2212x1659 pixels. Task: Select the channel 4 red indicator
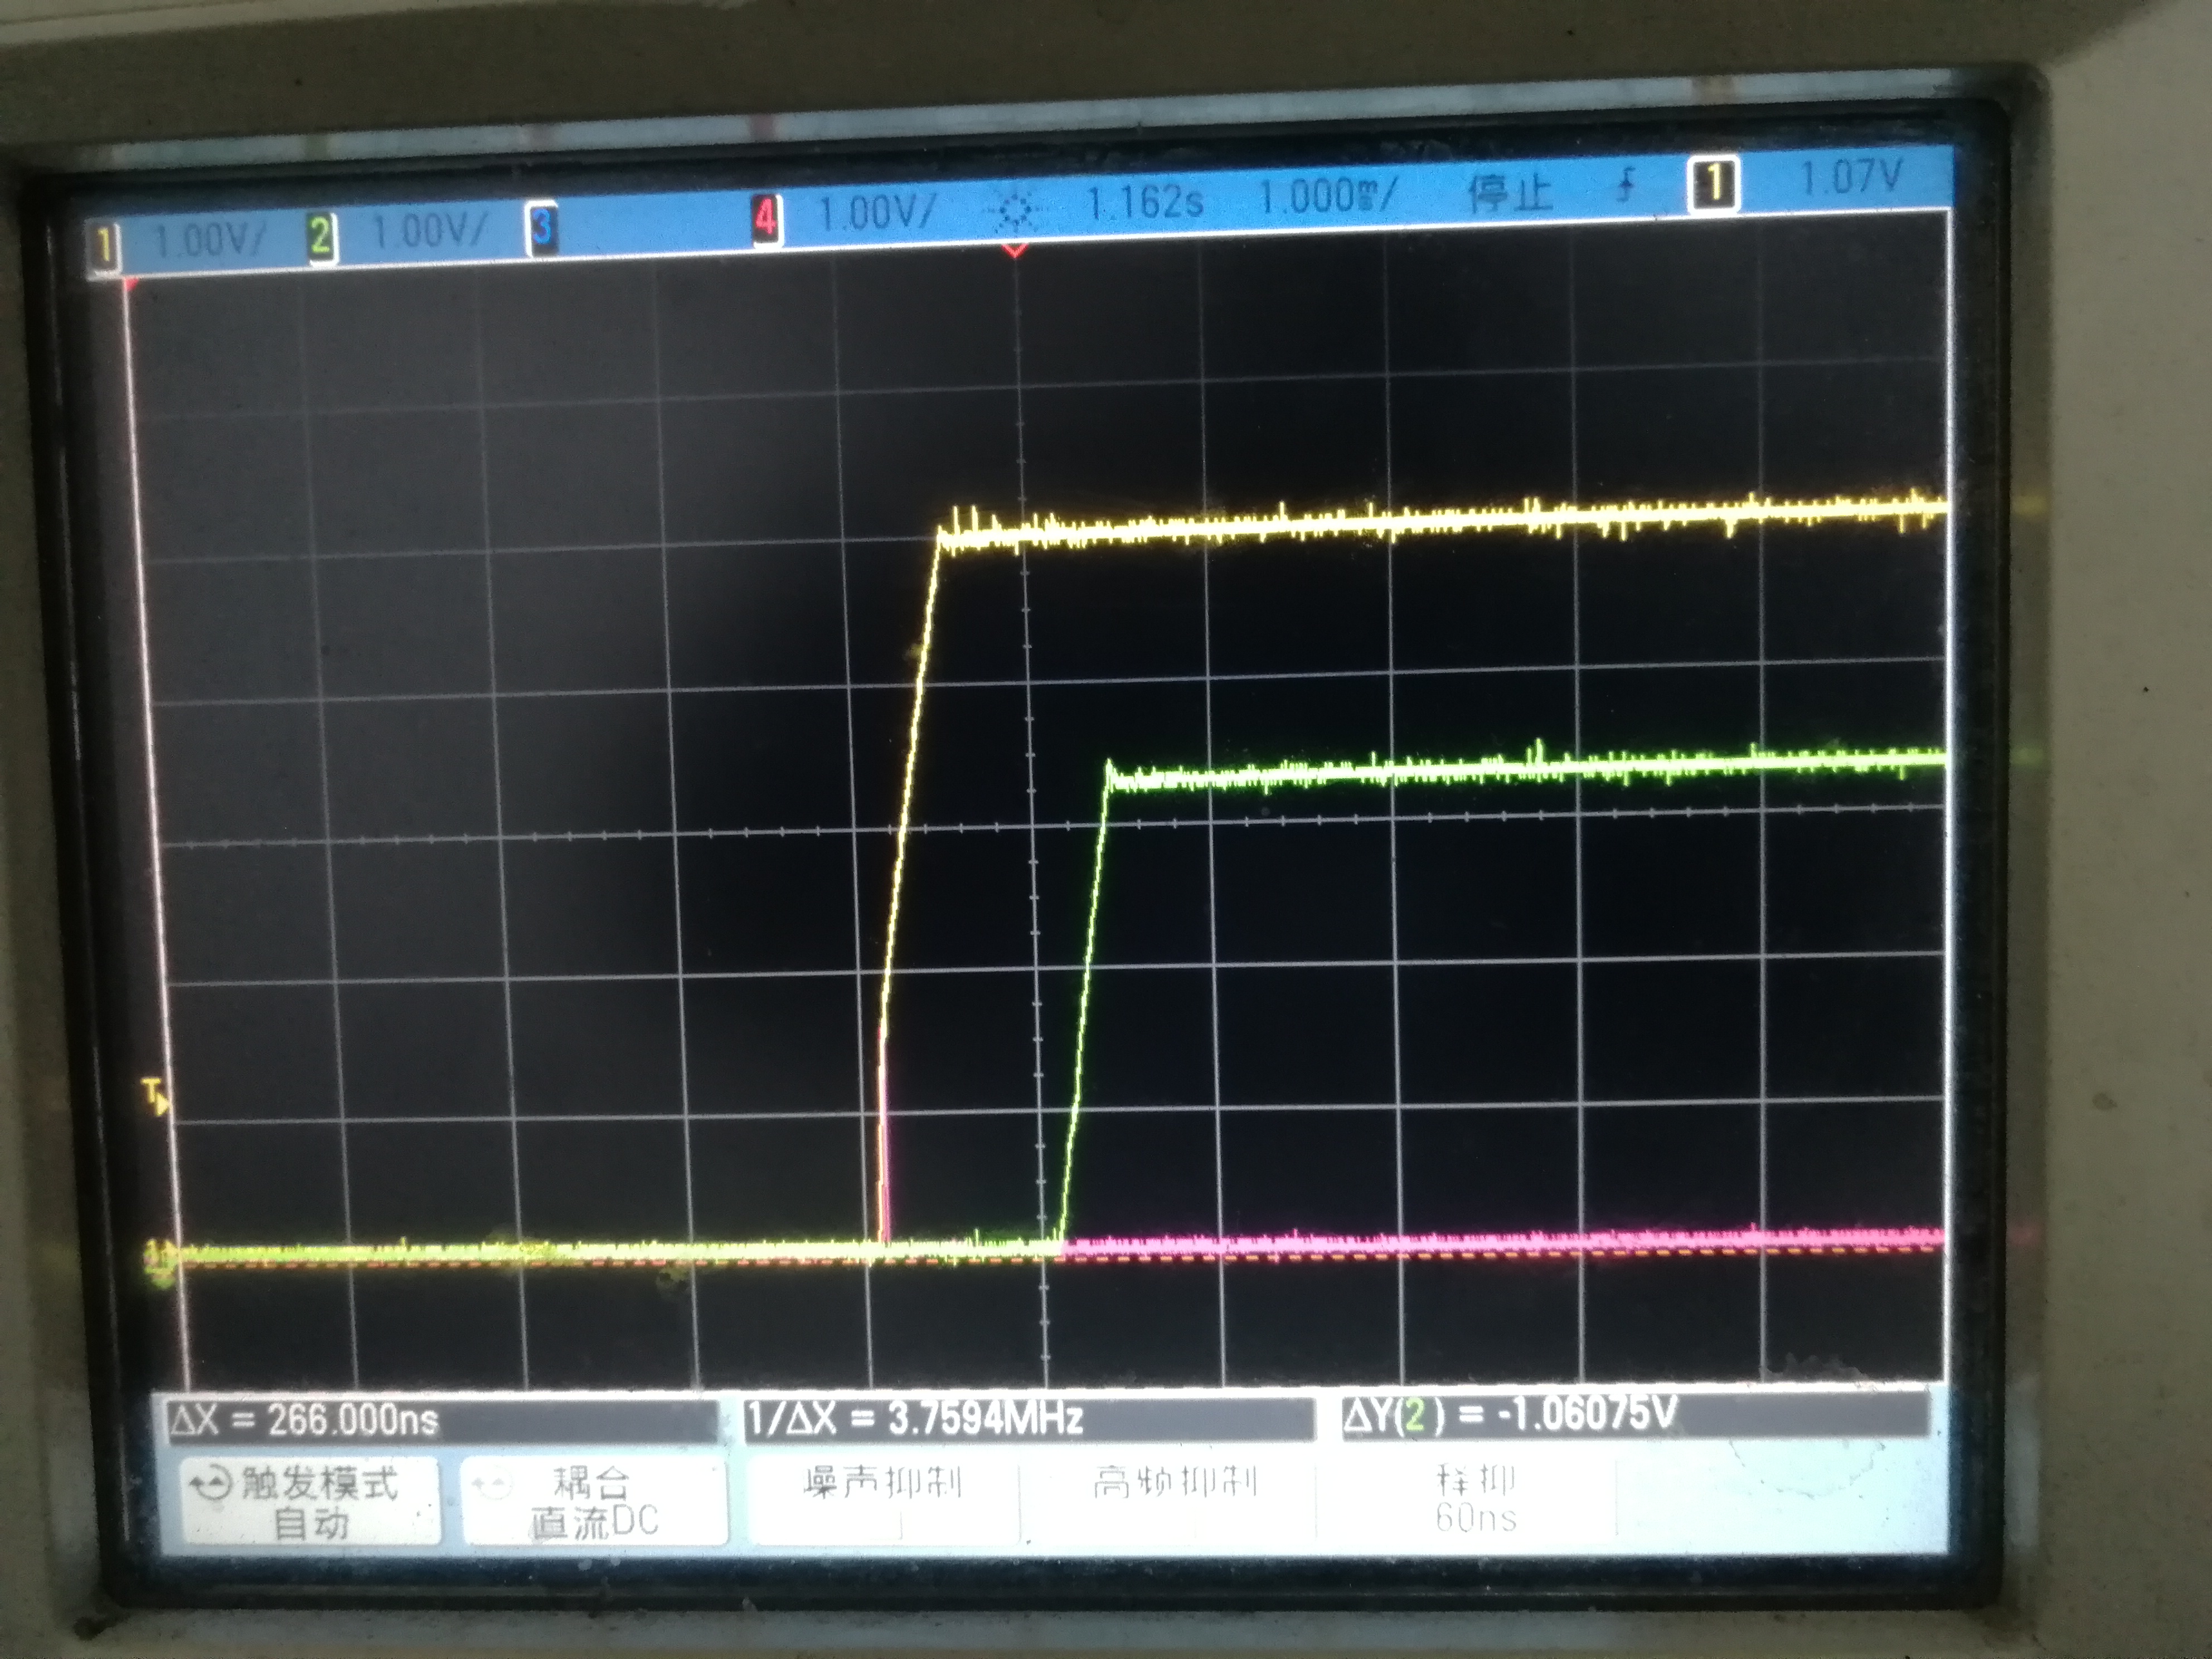(x=765, y=217)
